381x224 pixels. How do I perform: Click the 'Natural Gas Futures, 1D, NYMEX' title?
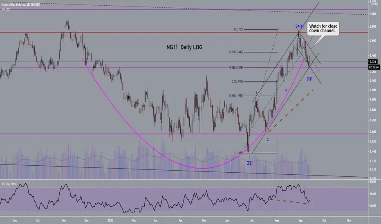pos(21,4)
